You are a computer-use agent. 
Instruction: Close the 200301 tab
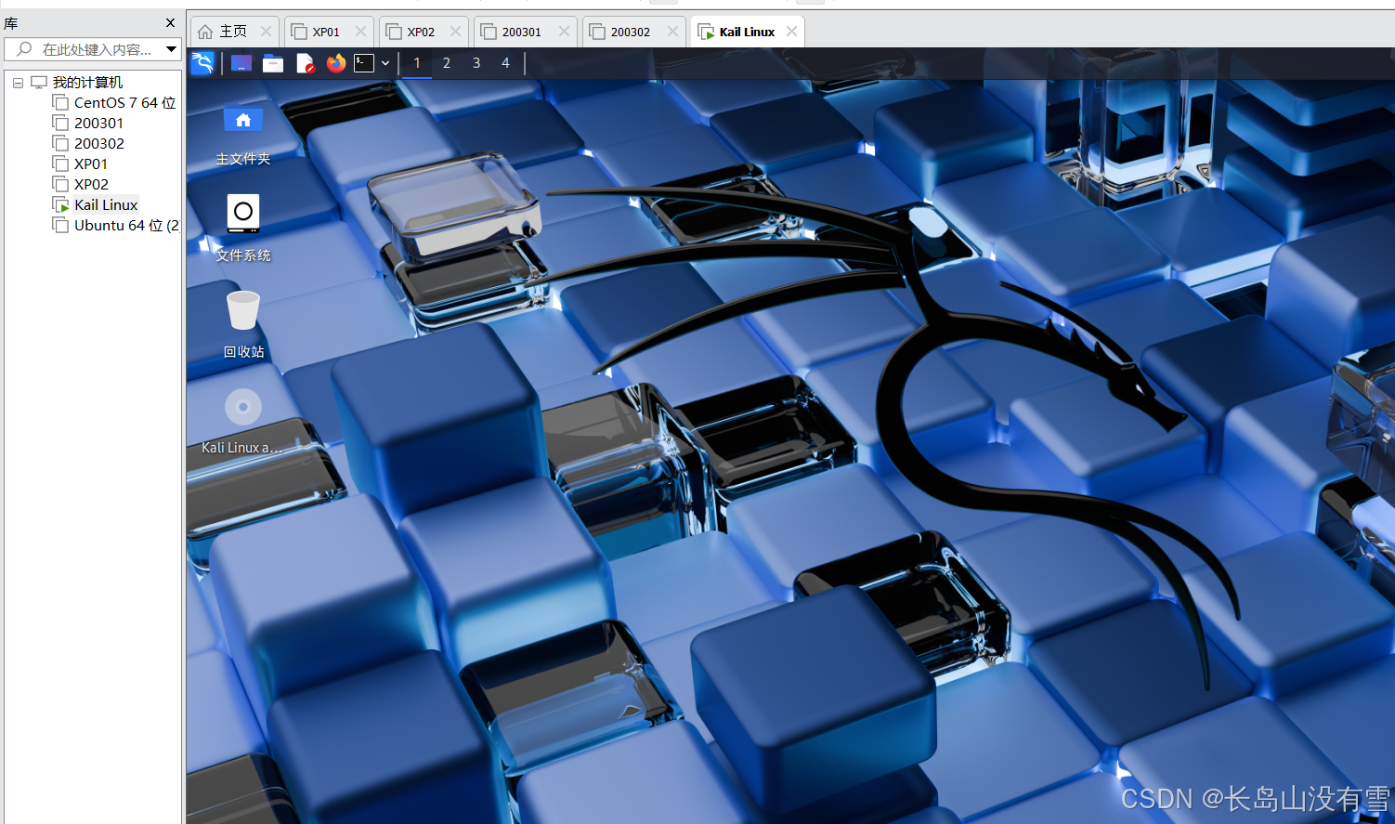pyautogui.click(x=564, y=31)
